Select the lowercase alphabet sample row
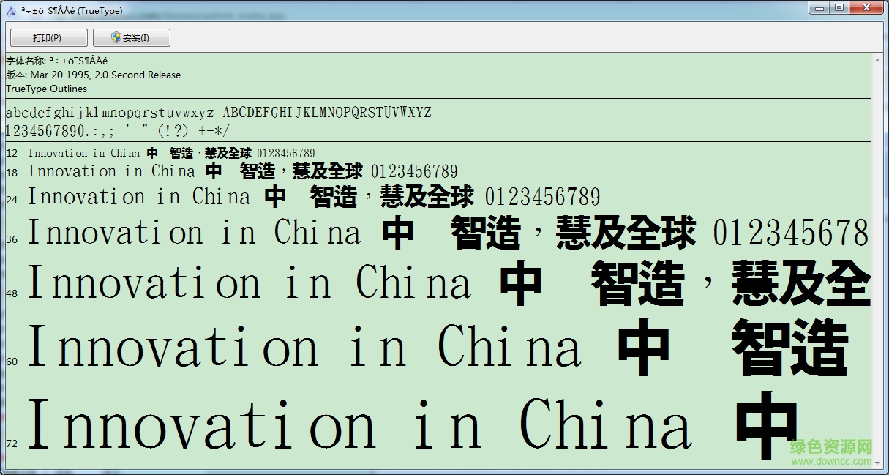The image size is (889, 475). [220, 112]
